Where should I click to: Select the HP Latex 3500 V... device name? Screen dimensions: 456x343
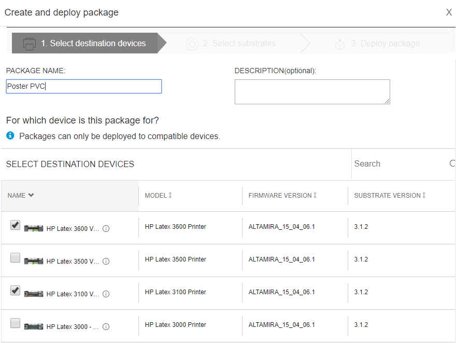pyautogui.click(x=73, y=262)
